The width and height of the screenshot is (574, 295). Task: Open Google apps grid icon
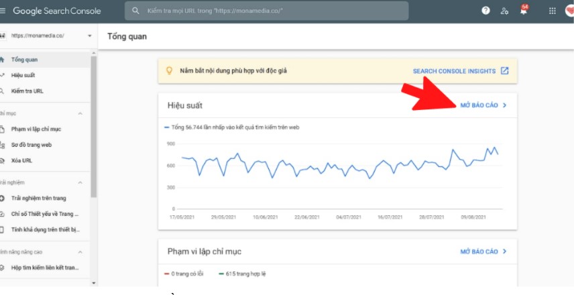(x=553, y=11)
